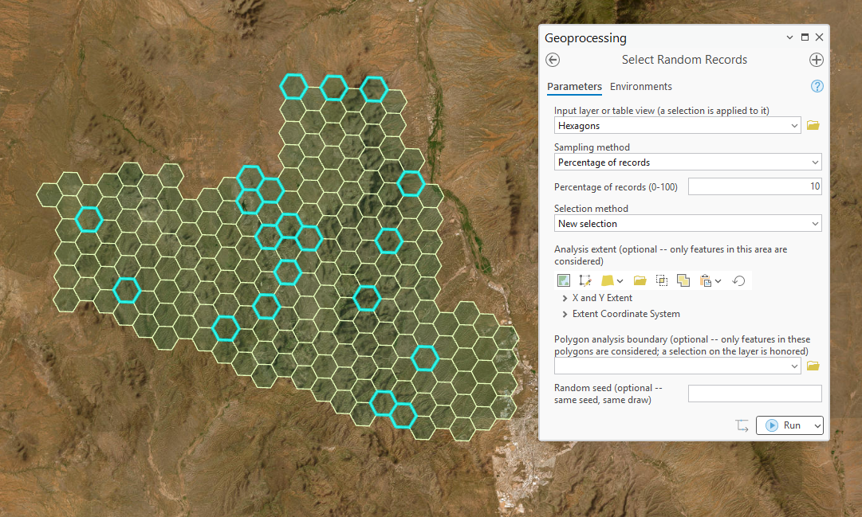Open the Input layer Hexagons dropdown
The image size is (862, 517).
point(794,126)
